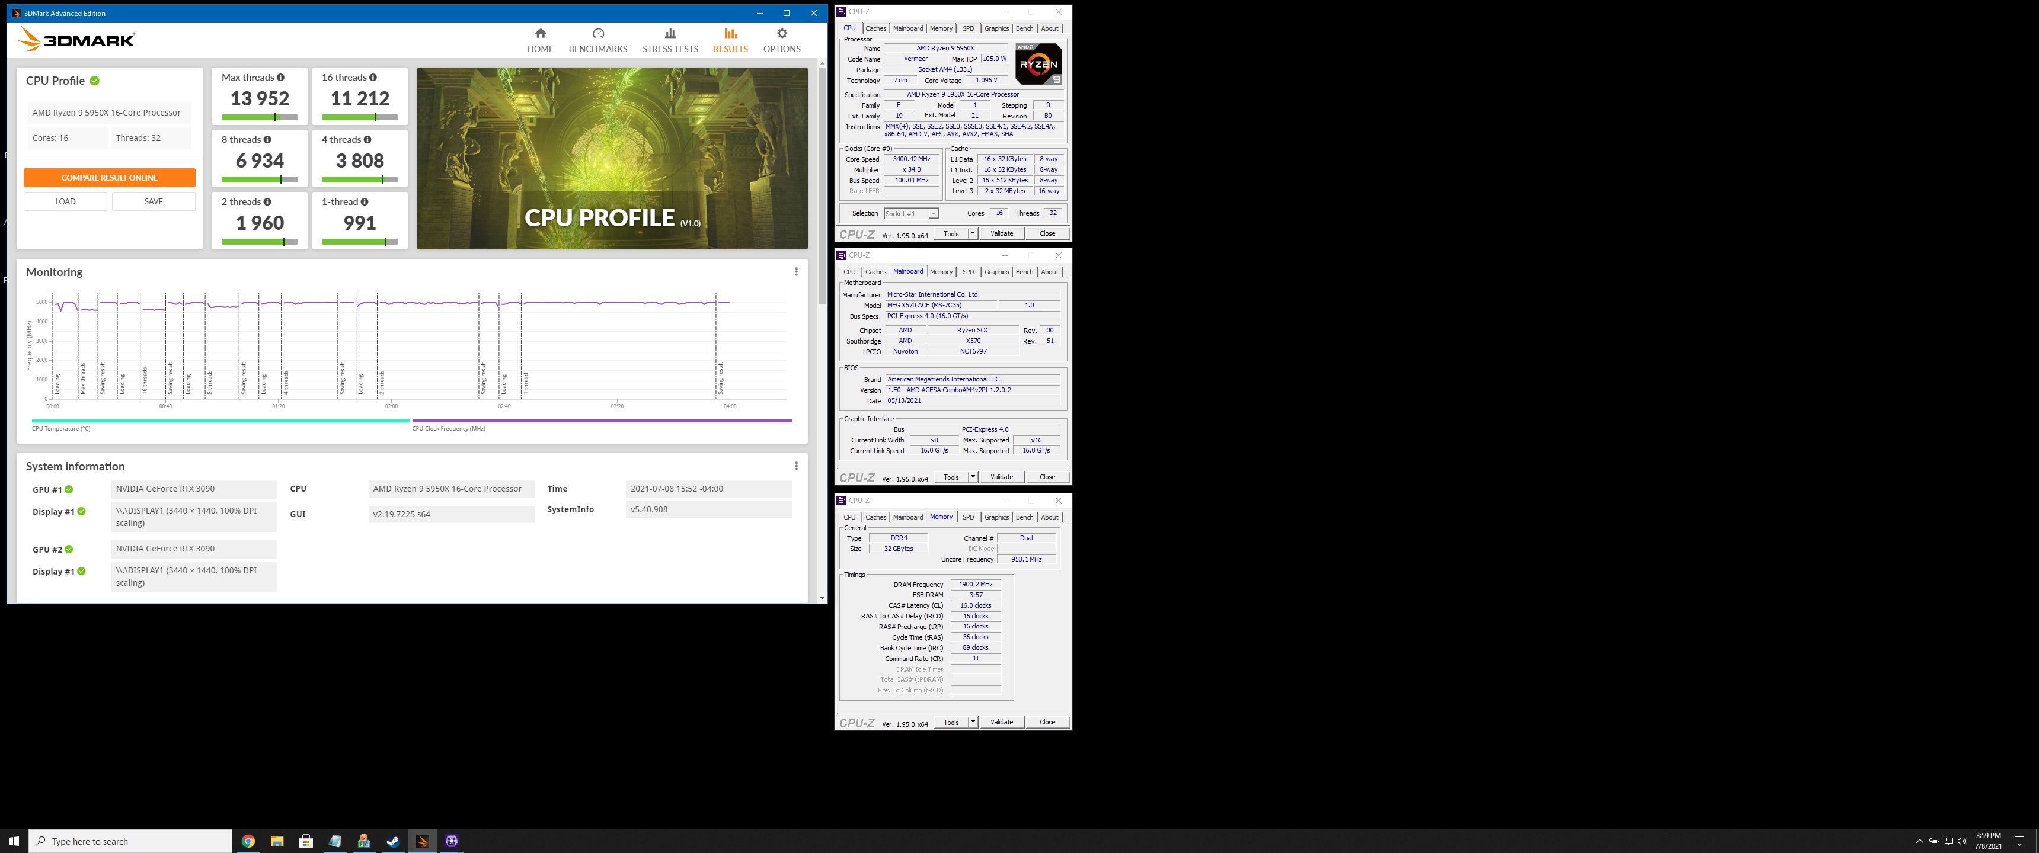Click Tools in the CPU-Z Mainboard window
This screenshot has width=2039, height=853.
coord(951,477)
